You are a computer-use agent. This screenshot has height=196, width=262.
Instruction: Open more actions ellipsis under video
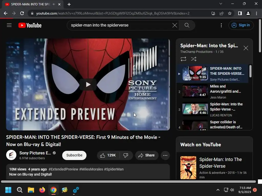point(165,155)
